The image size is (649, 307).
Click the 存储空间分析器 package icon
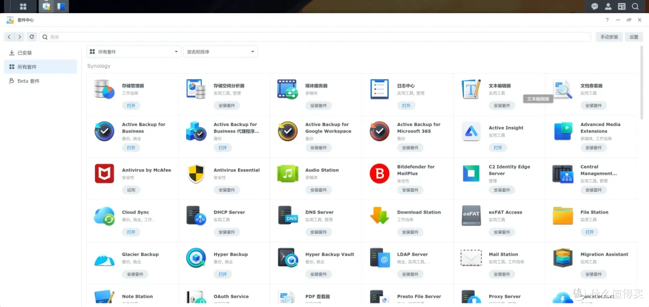(196, 89)
